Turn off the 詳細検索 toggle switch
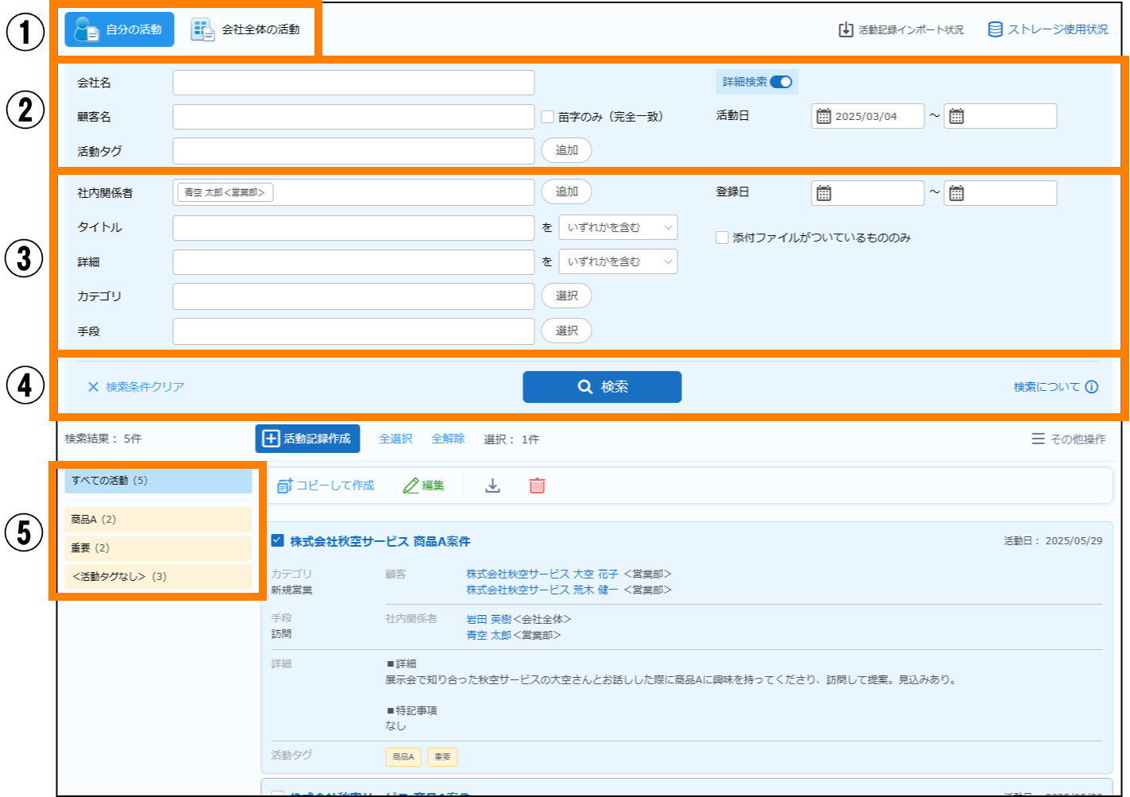Image resolution: width=1130 pixels, height=797 pixels. click(x=781, y=82)
